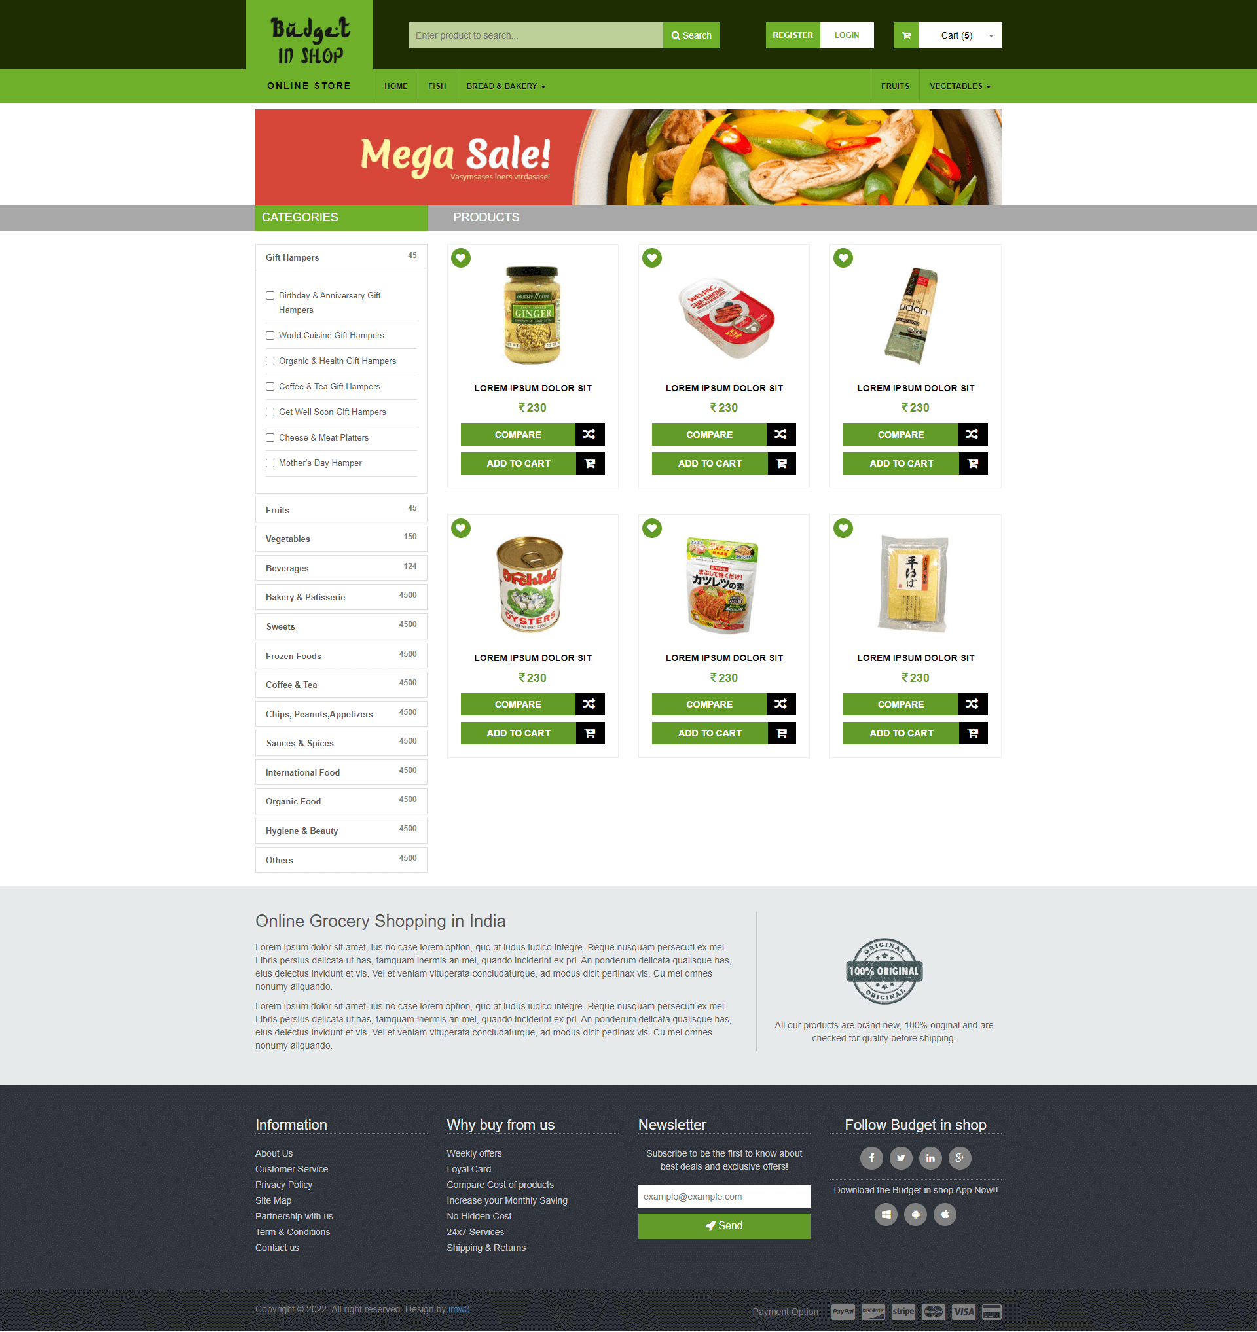Click the compare icon on fifth product

click(x=780, y=705)
